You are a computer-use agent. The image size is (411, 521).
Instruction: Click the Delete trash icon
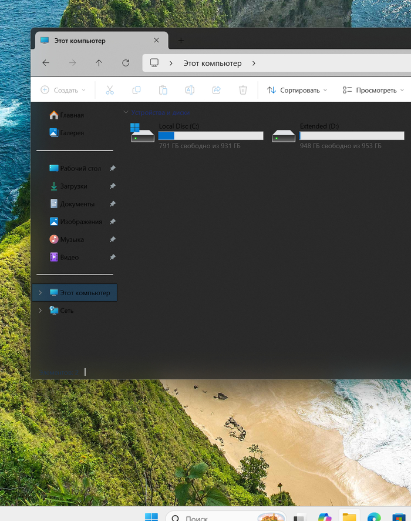click(243, 90)
